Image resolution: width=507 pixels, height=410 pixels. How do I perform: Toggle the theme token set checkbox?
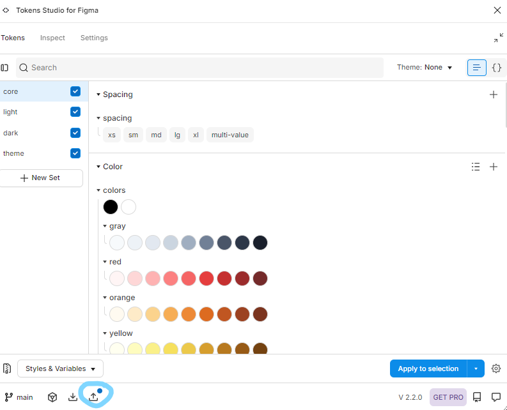[x=75, y=153]
